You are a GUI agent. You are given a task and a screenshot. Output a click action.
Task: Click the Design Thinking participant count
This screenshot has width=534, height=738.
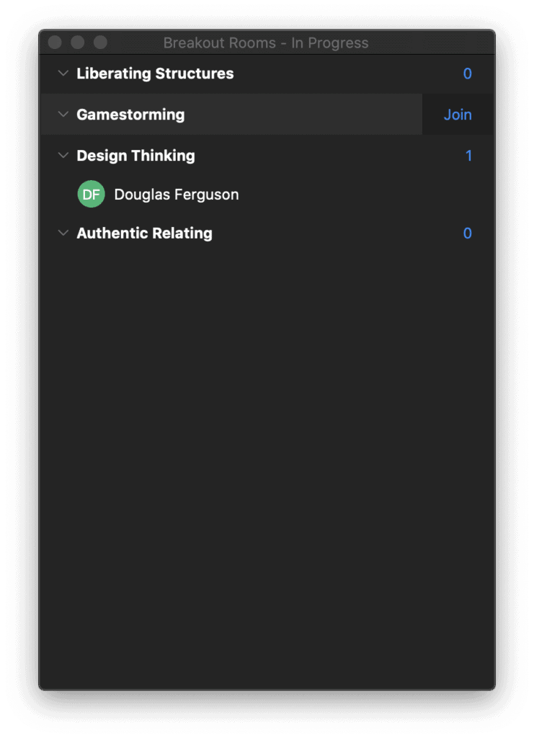click(468, 156)
